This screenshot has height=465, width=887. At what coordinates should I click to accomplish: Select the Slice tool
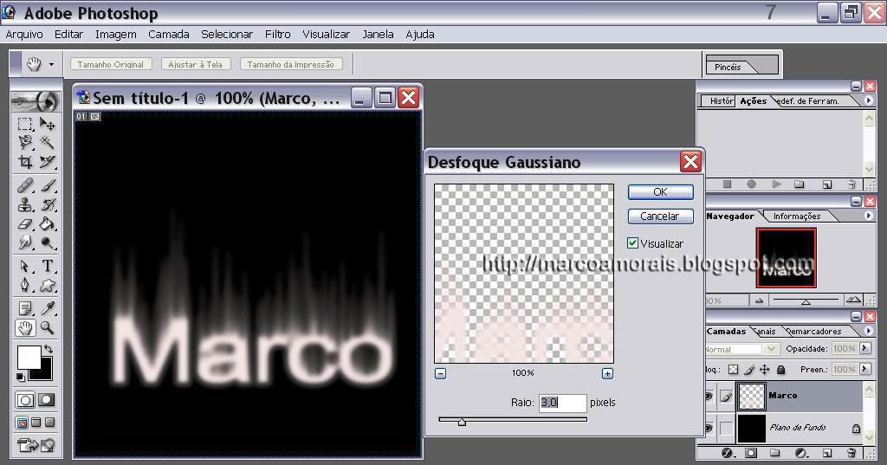tap(48, 162)
